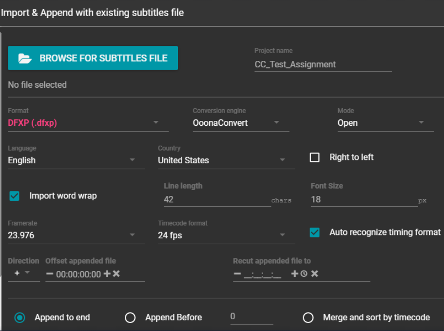The image size is (444, 331).
Task: Select Merge and sort by timecode
Action: pos(308,318)
